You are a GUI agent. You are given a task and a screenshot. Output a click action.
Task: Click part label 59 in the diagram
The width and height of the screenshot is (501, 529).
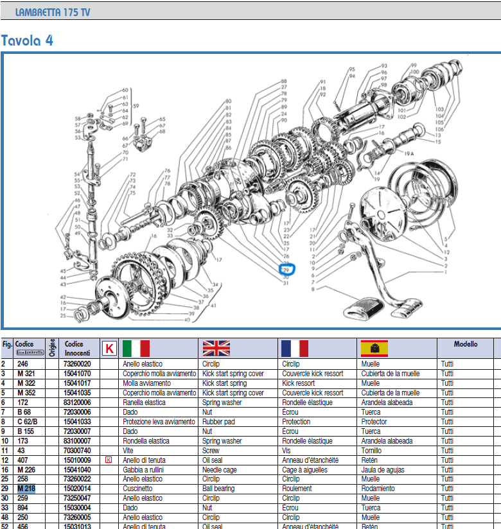pyautogui.click(x=136, y=106)
